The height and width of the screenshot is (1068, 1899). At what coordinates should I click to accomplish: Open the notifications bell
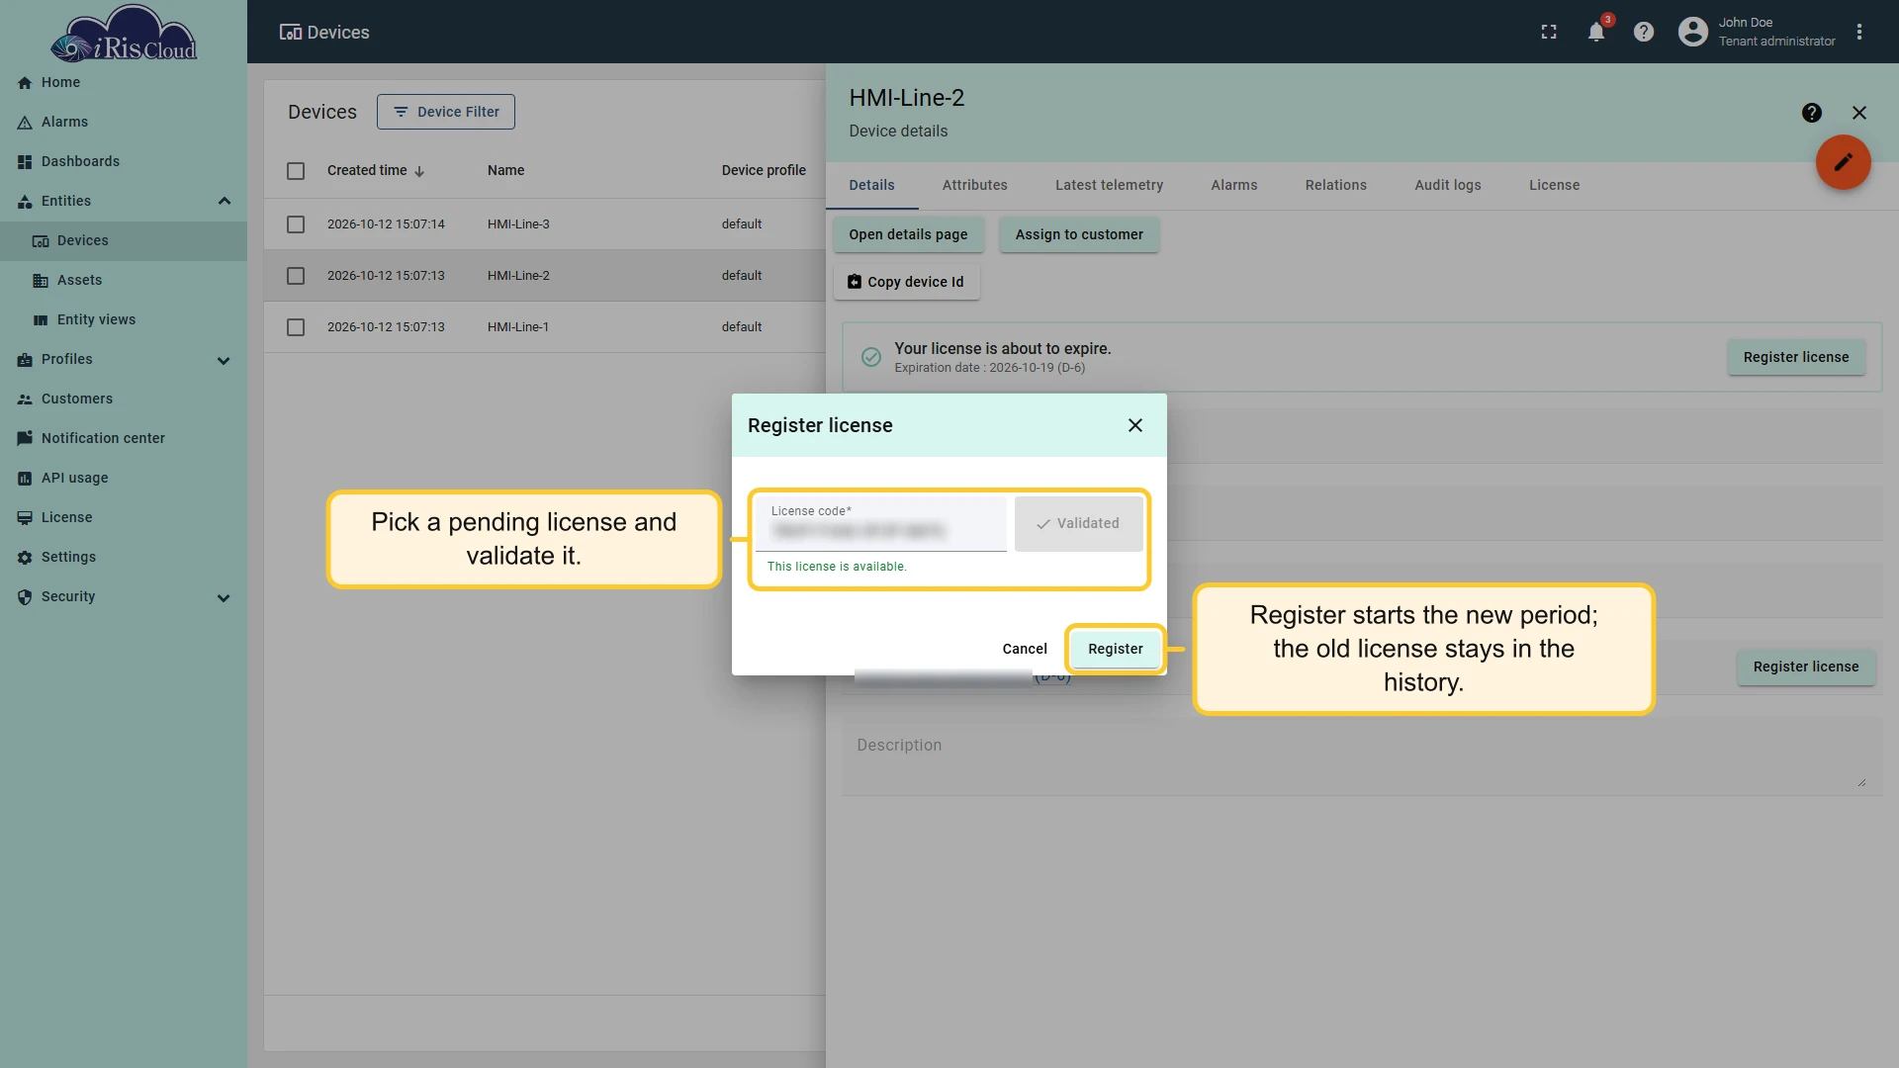pos(1596,32)
